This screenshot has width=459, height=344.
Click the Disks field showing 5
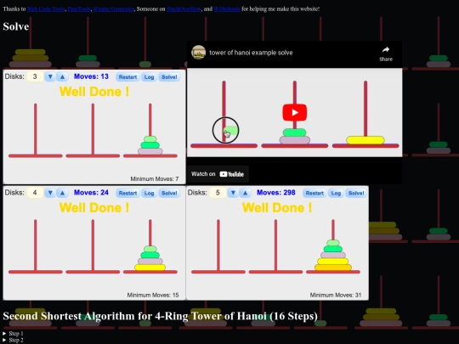coord(218,193)
